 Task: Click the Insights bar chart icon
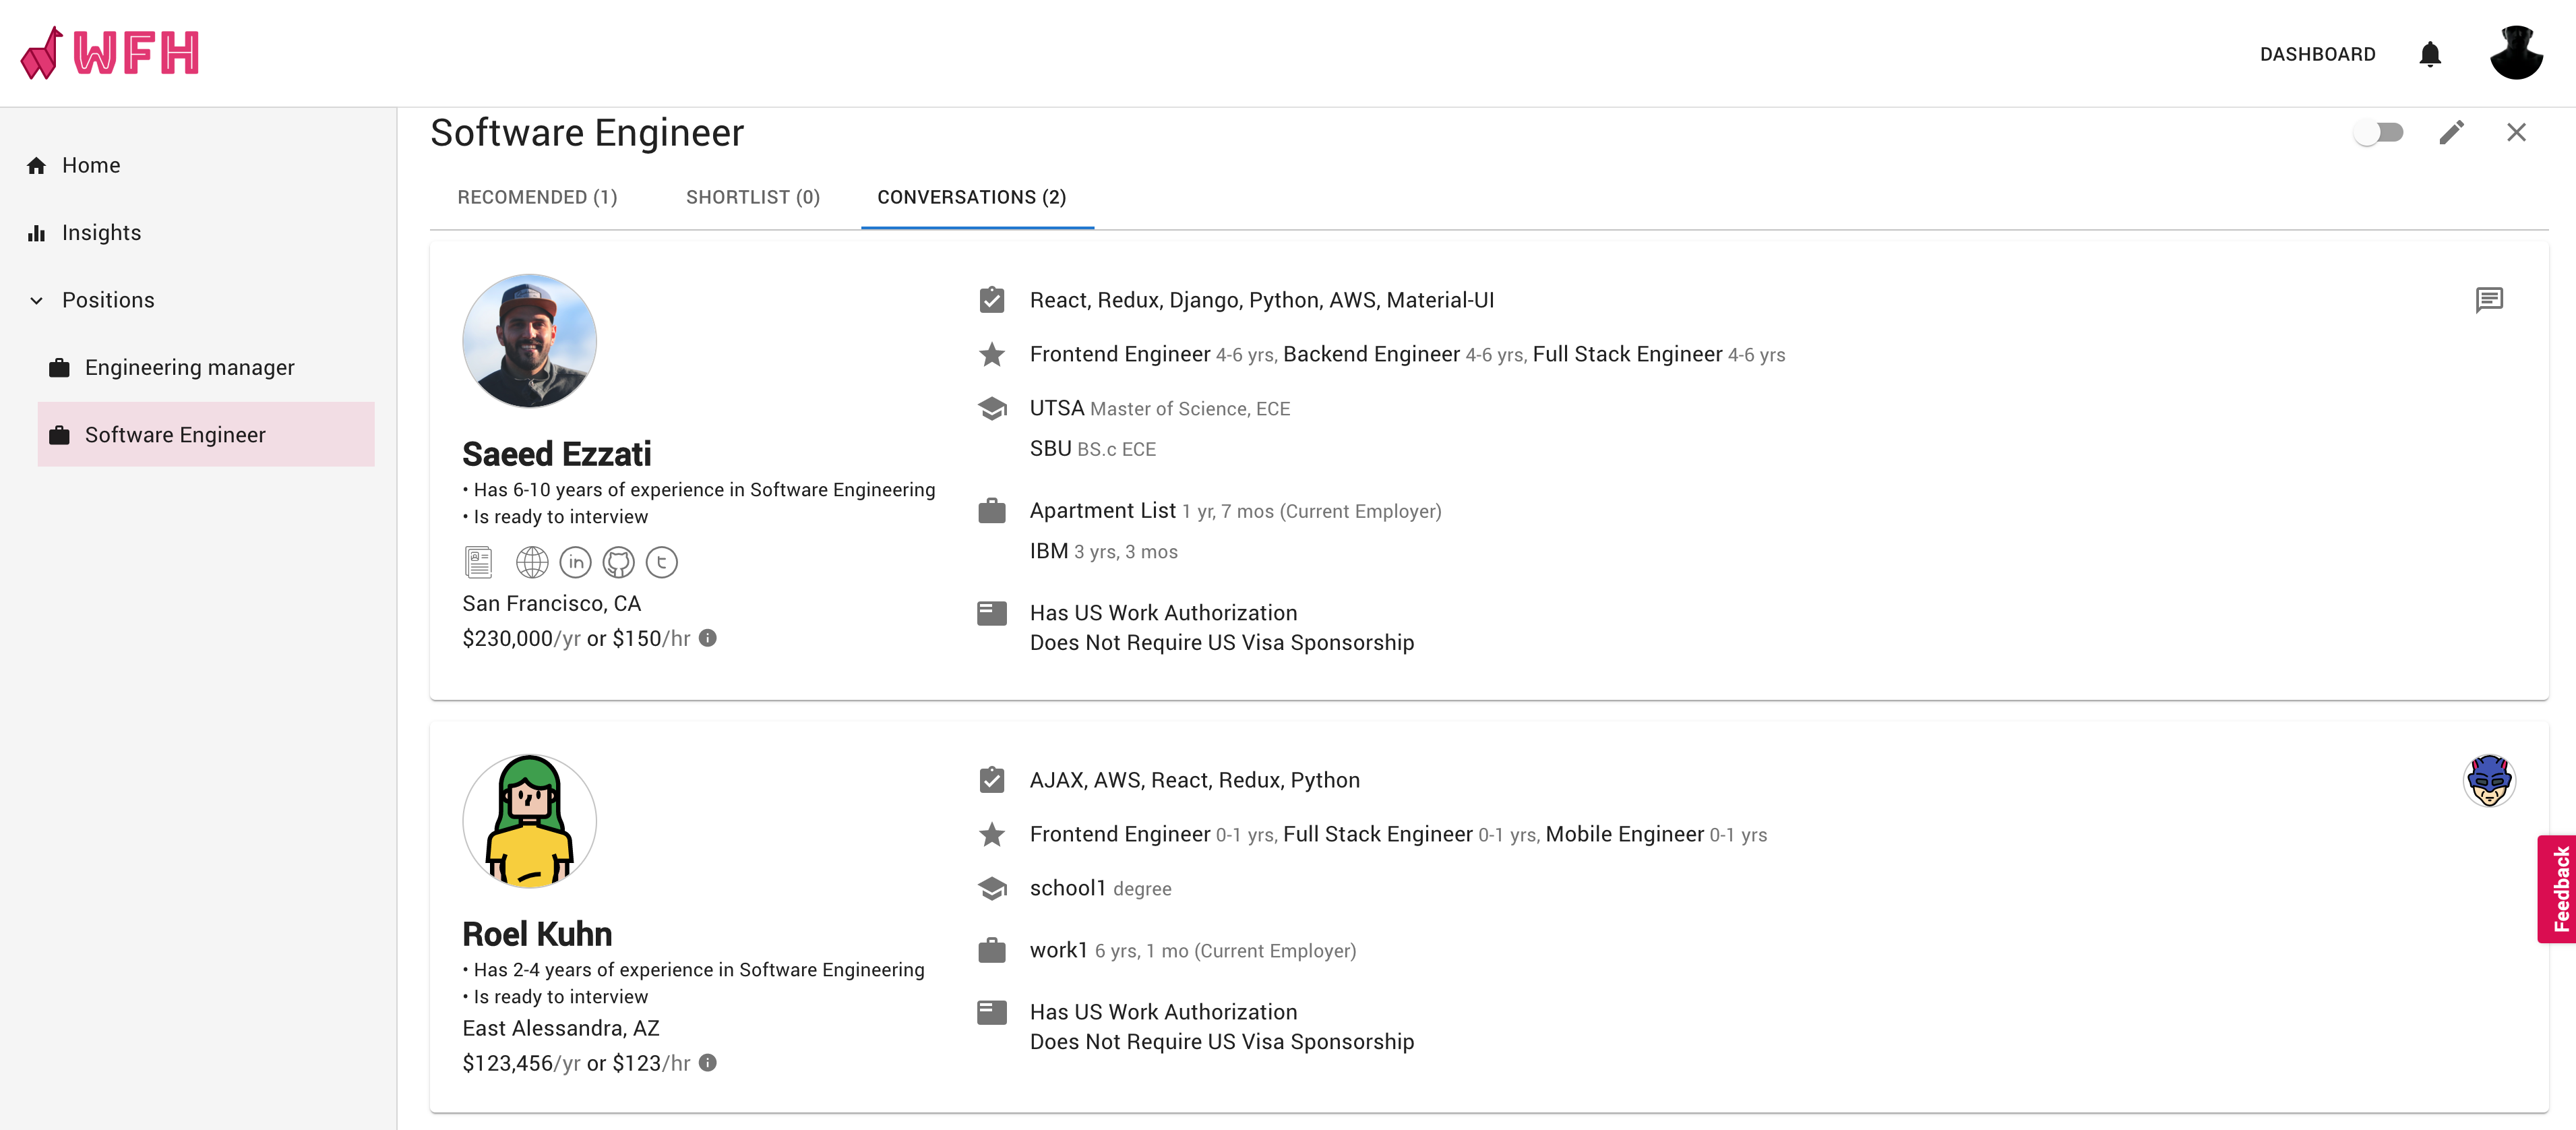click(x=37, y=233)
